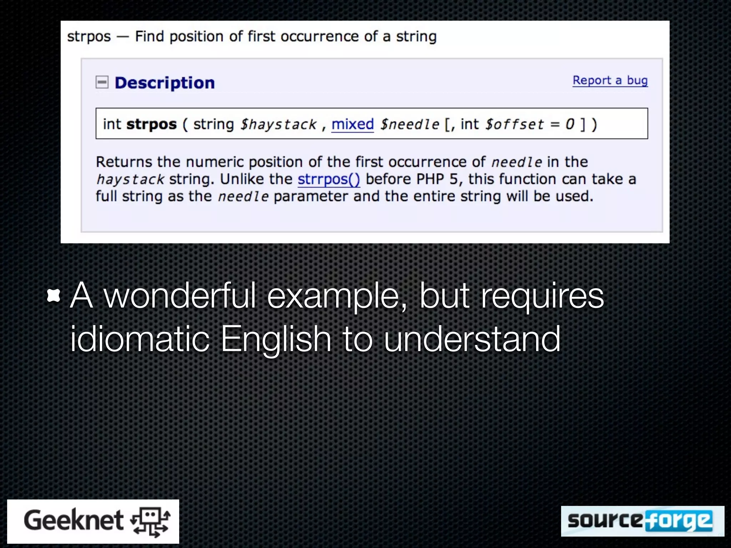Collapse the Description section toggle
Image resolution: width=731 pixels, height=548 pixels.
102,82
